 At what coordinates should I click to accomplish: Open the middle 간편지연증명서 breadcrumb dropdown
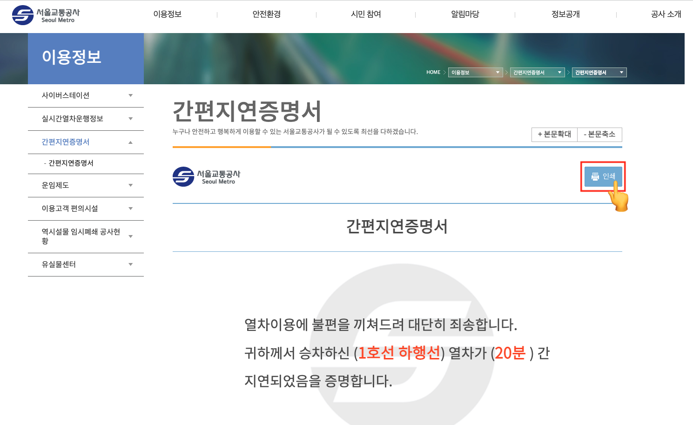[x=537, y=73]
